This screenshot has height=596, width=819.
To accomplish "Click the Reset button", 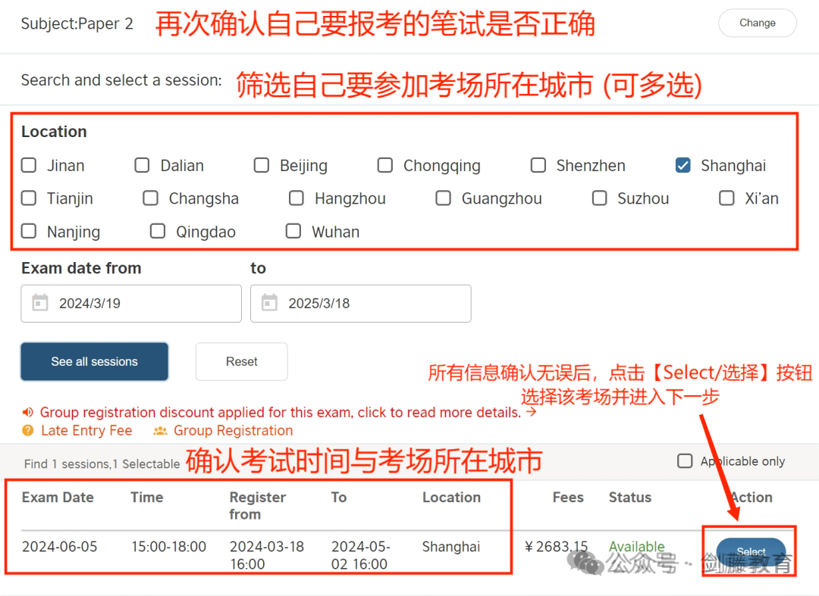I will point(241,361).
